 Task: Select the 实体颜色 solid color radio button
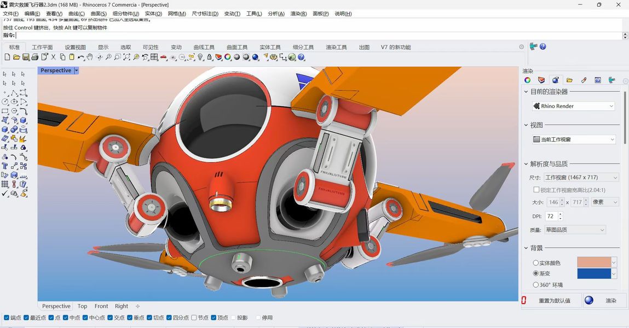click(536, 263)
